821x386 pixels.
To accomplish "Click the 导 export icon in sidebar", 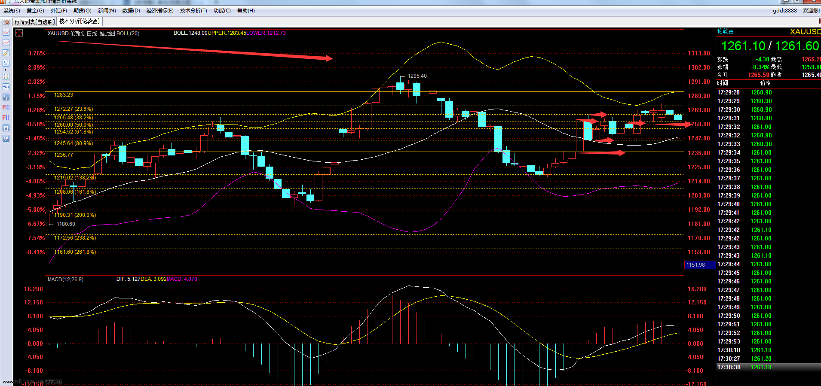I will click(6, 97).
